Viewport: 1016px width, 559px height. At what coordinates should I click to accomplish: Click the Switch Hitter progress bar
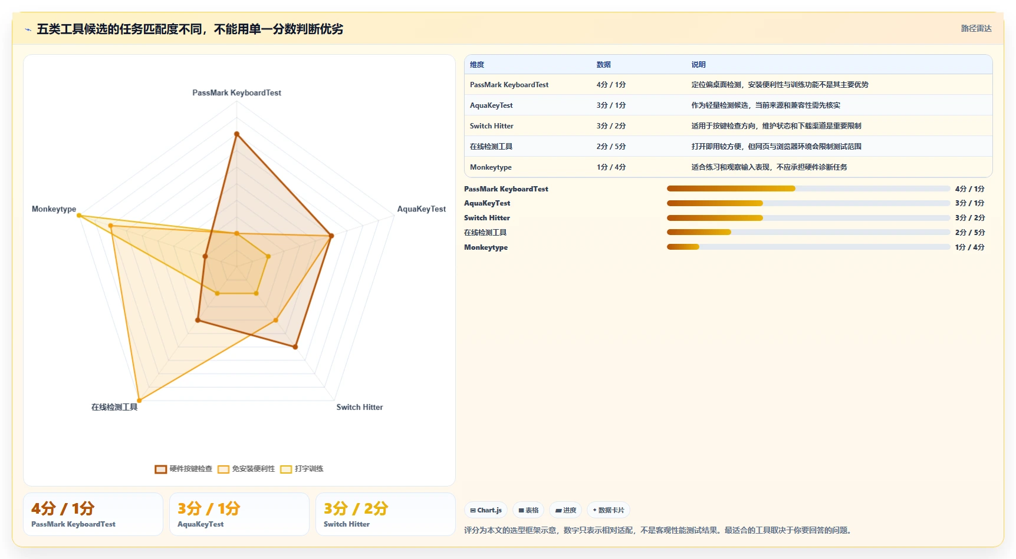tap(808, 218)
